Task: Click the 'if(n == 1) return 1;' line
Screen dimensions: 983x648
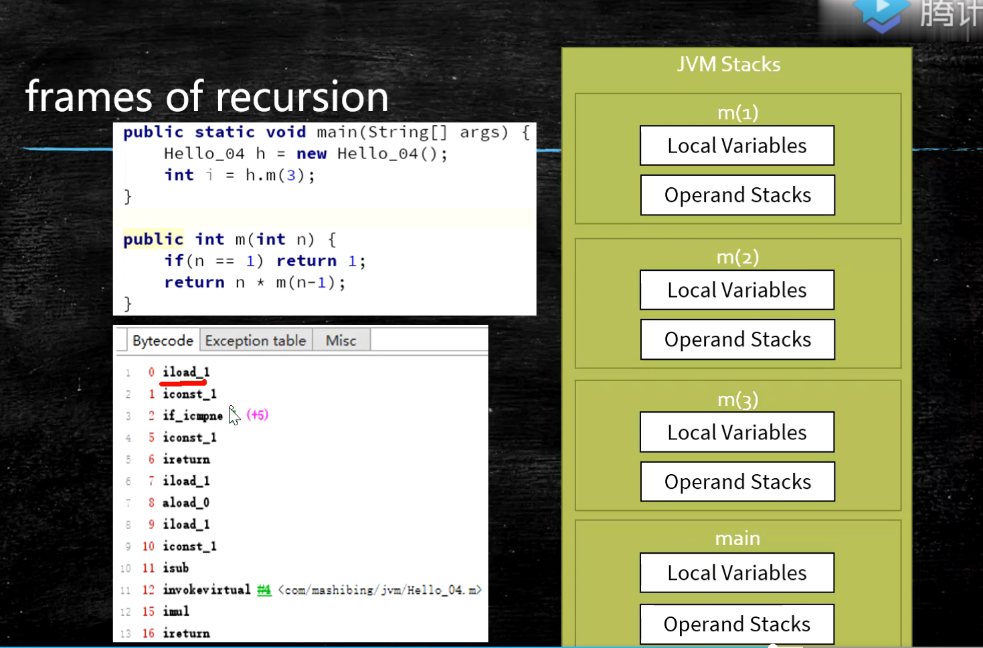Action: click(265, 261)
